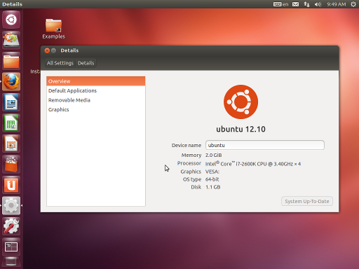Screen dimensions: 359x269
Task: Minimize the Details window
Action: tap(53, 50)
